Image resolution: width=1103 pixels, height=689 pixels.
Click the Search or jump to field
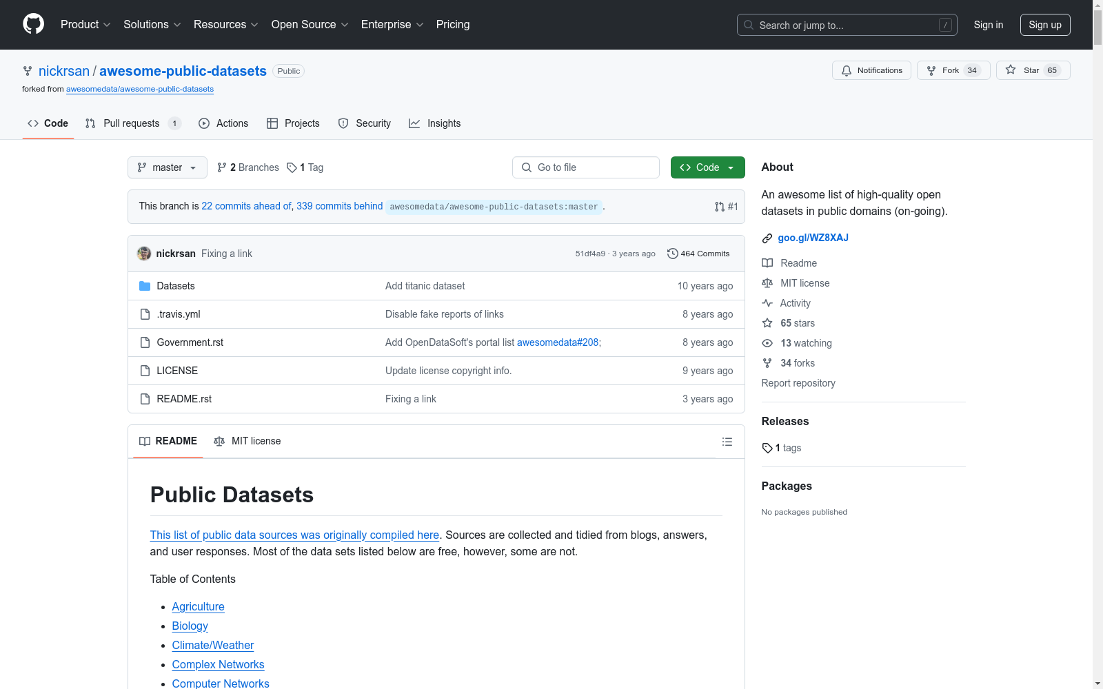pyautogui.click(x=847, y=25)
